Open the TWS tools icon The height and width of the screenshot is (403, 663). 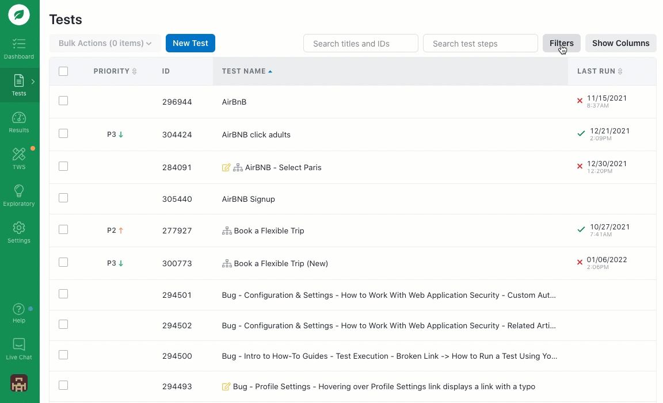[19, 154]
